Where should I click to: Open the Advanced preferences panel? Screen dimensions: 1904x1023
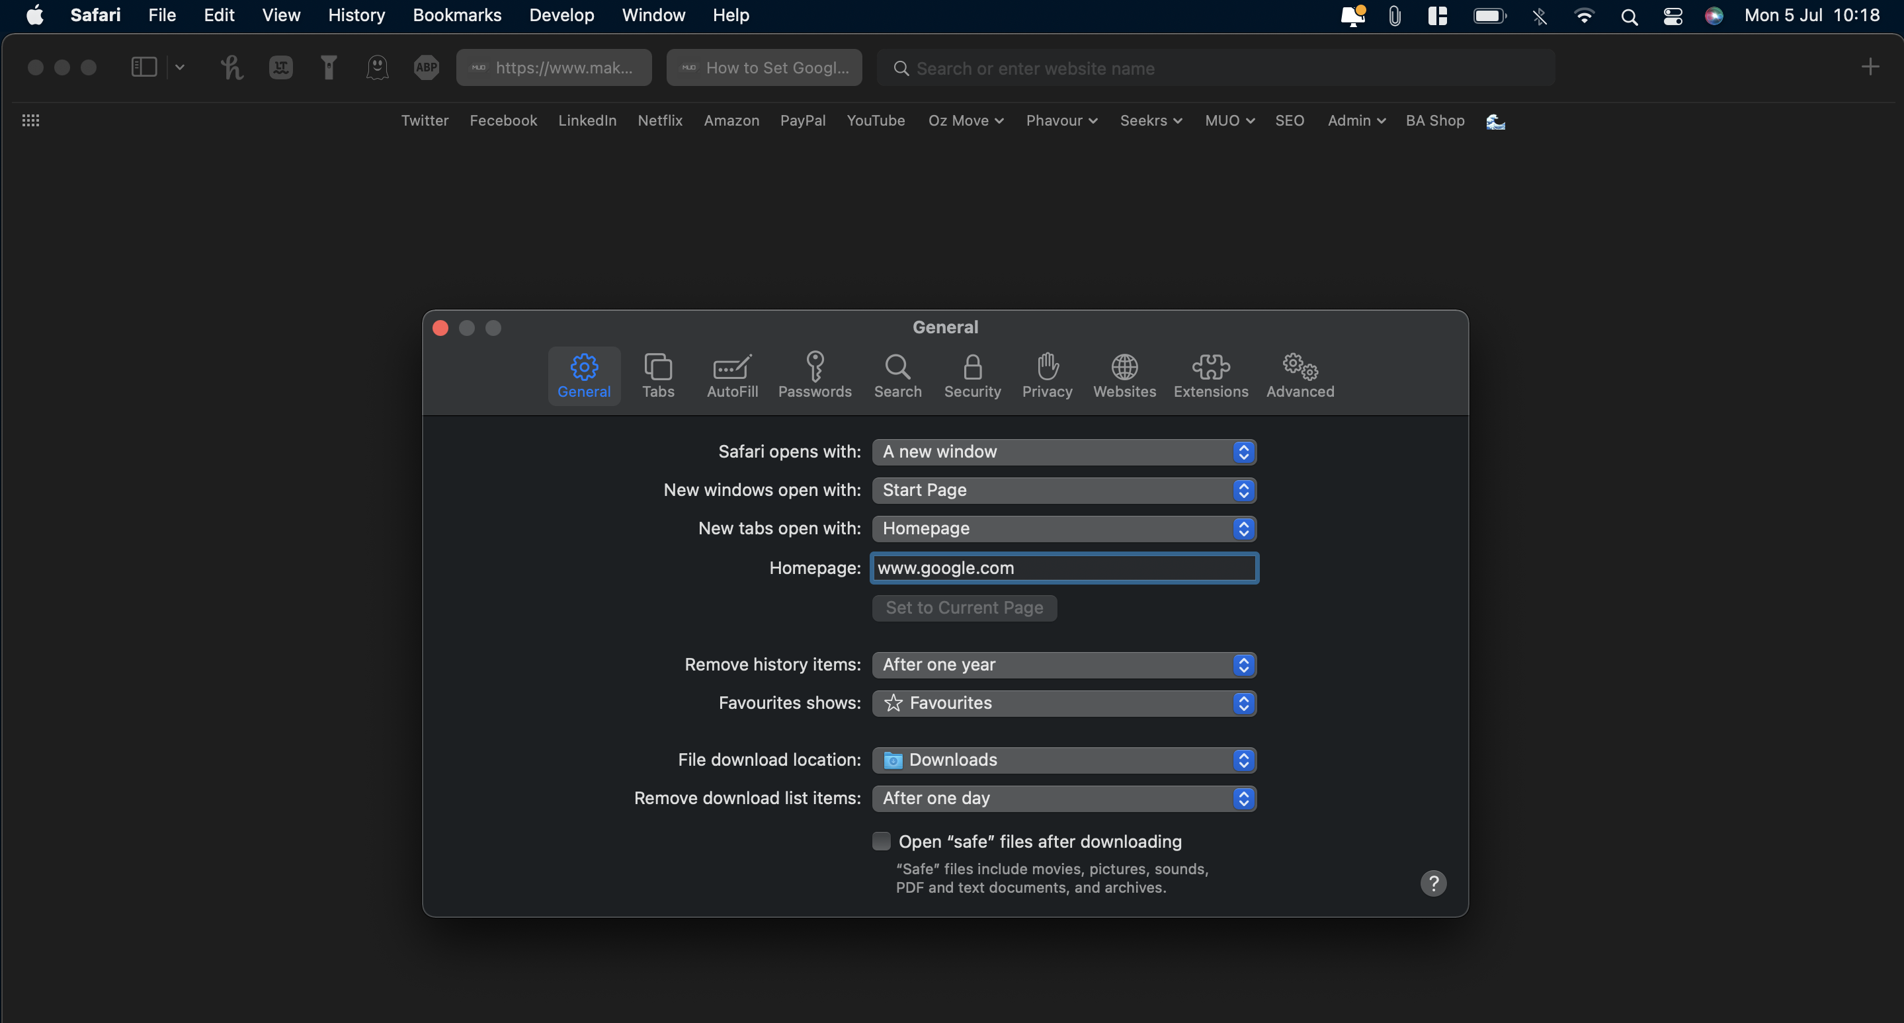(1301, 373)
